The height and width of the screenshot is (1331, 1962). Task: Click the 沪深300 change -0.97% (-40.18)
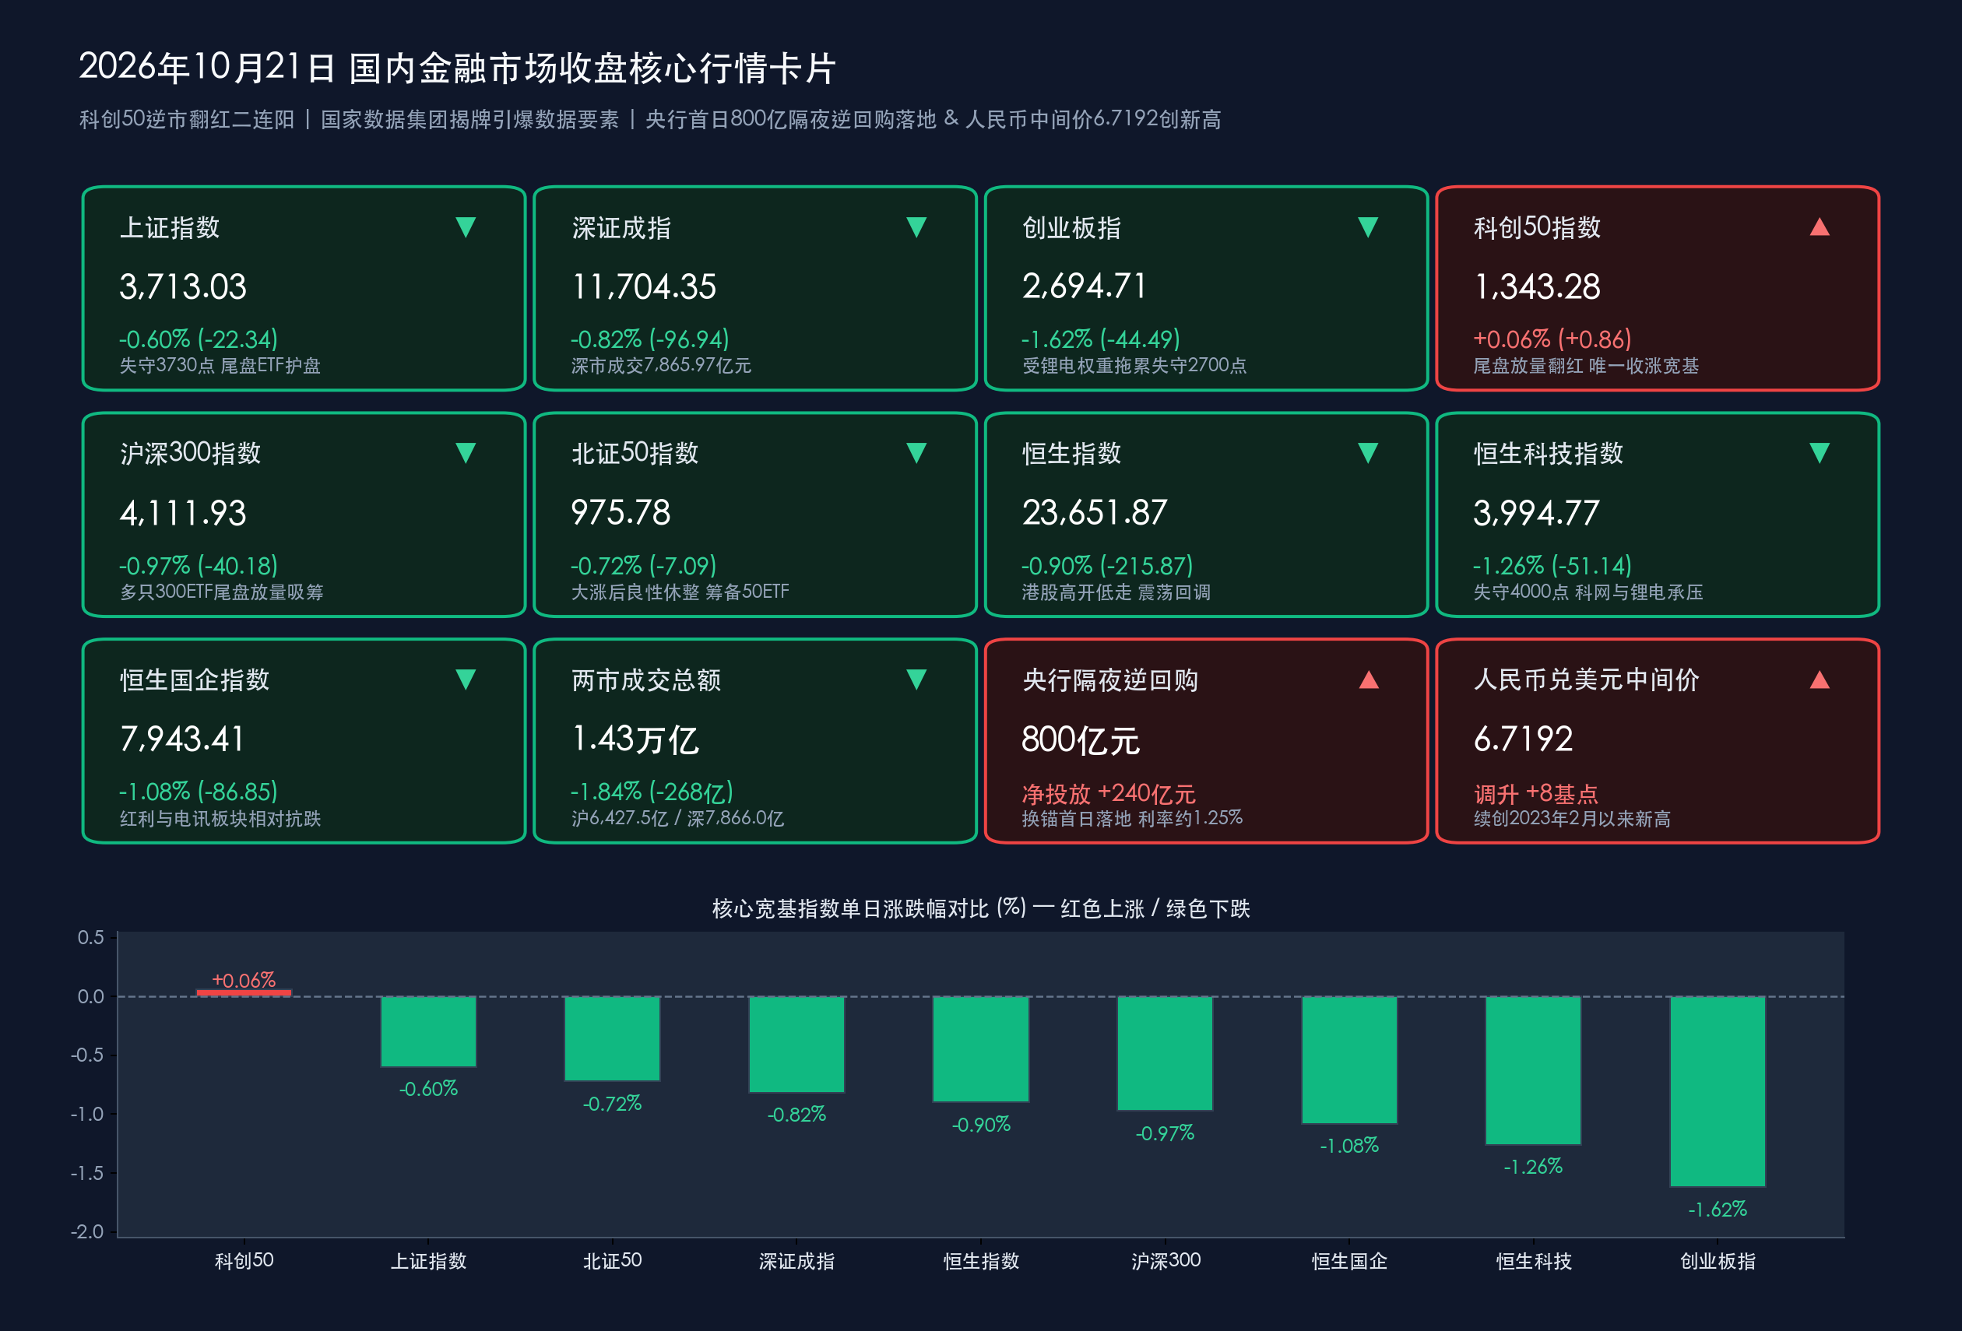(x=199, y=566)
